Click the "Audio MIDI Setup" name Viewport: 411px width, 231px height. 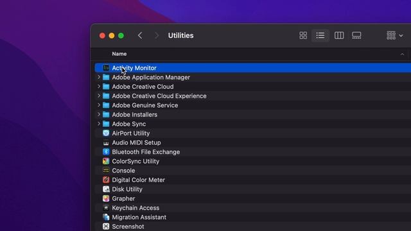(136, 142)
